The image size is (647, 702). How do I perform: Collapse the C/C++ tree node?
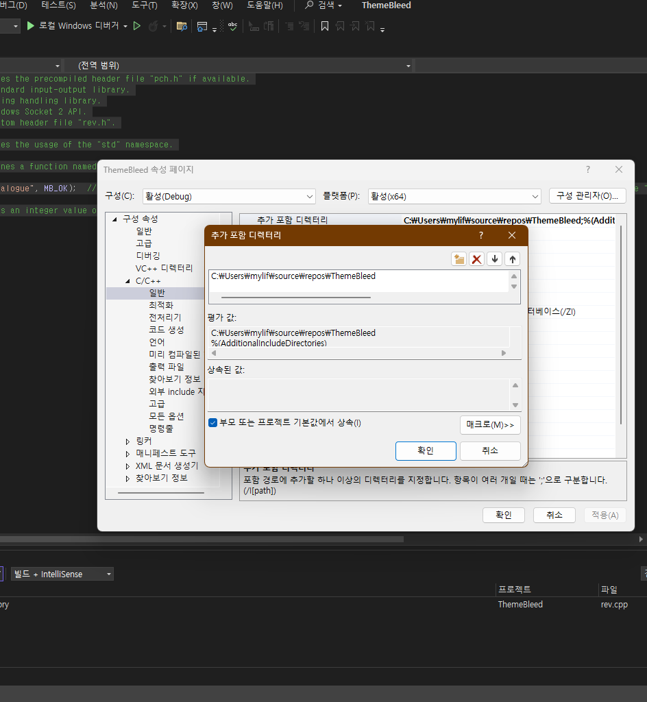click(x=127, y=280)
